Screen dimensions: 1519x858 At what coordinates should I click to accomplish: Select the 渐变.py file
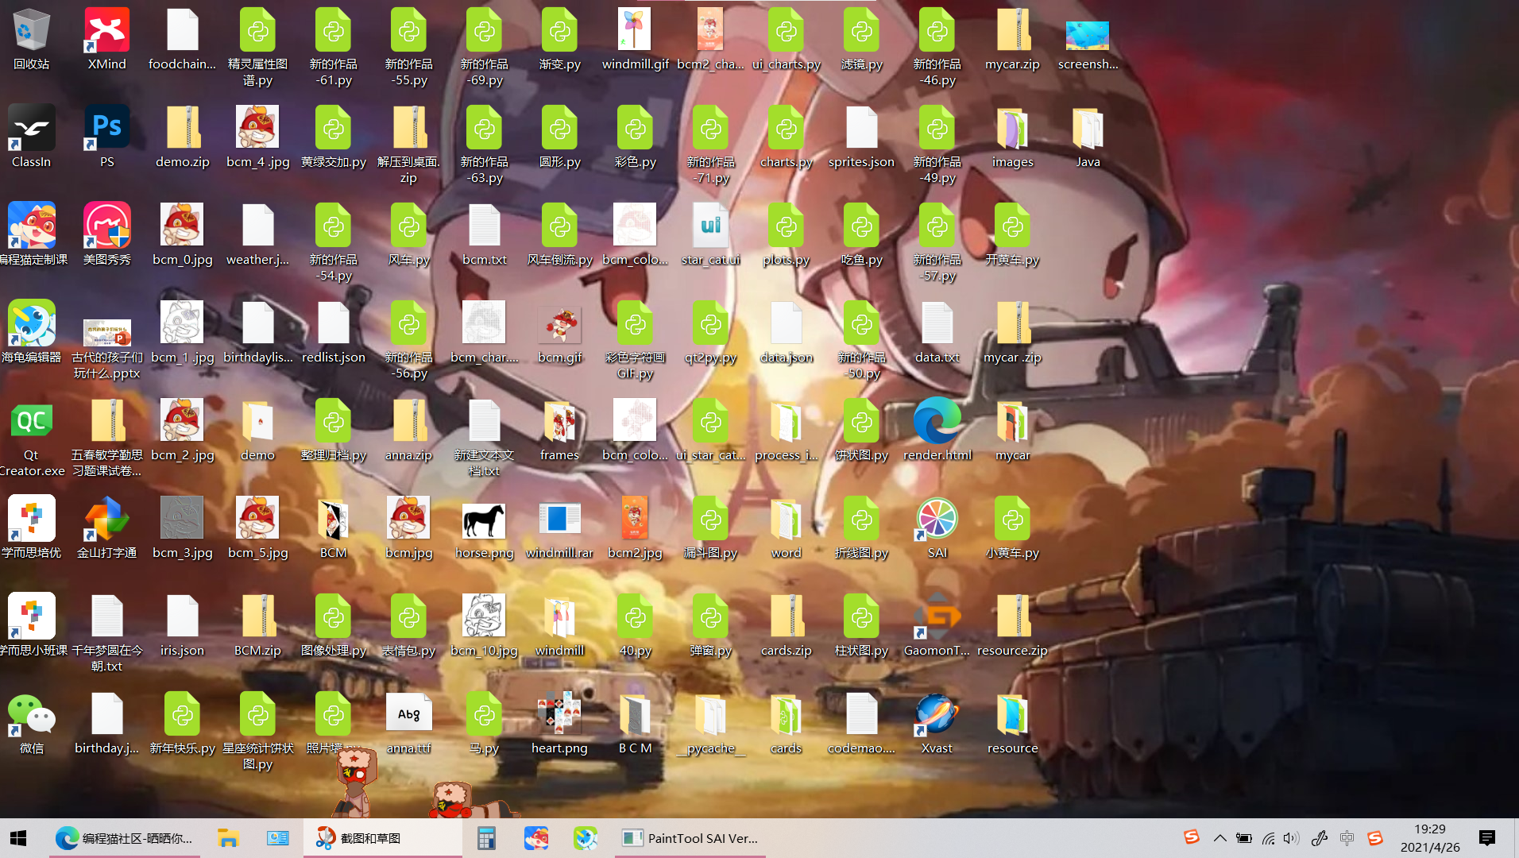point(560,38)
